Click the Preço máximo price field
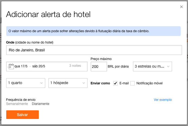The height and width of the screenshot is (126, 188). [x=99, y=67]
